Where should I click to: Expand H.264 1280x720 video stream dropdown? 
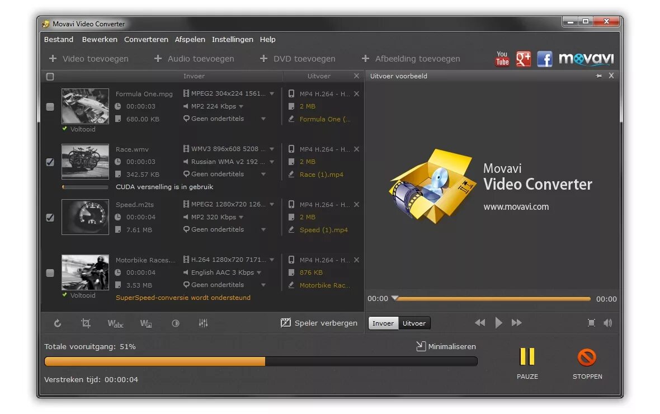pyautogui.click(x=272, y=260)
